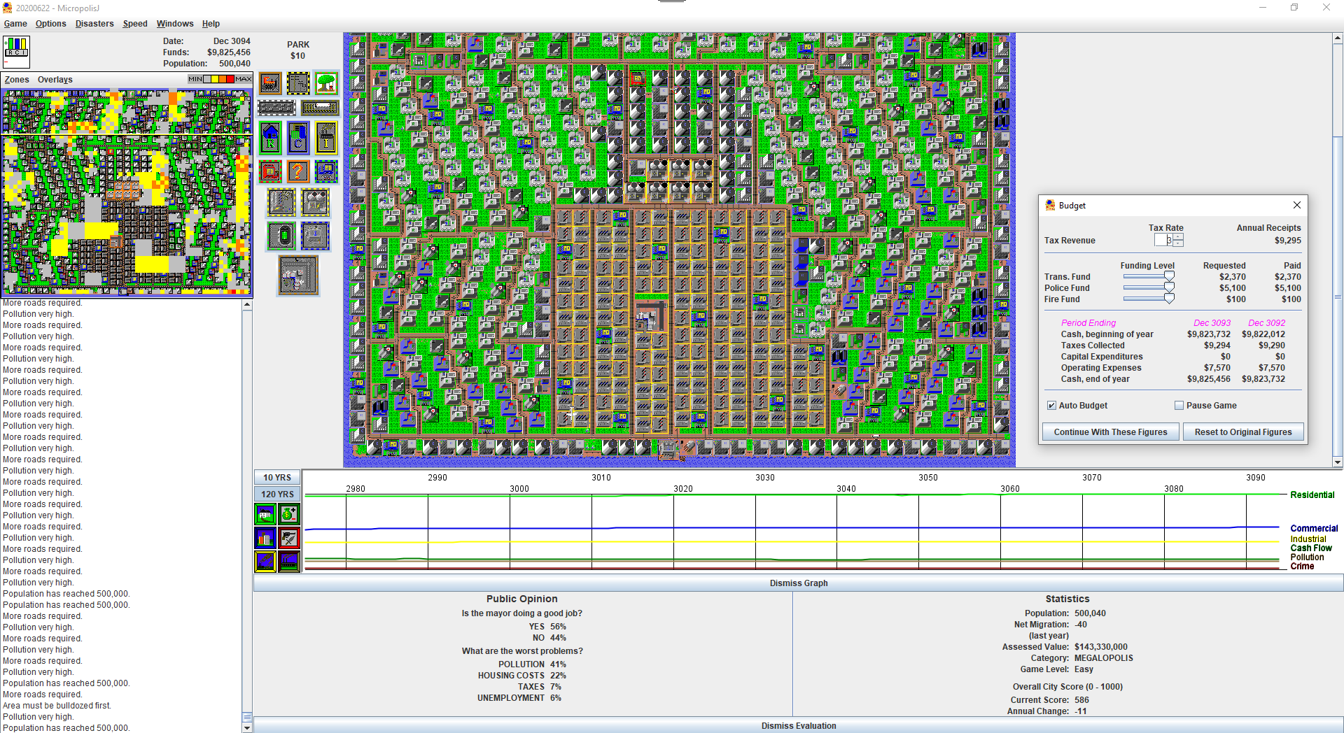
Task: Select the Industrial zone tool
Action: point(326,138)
